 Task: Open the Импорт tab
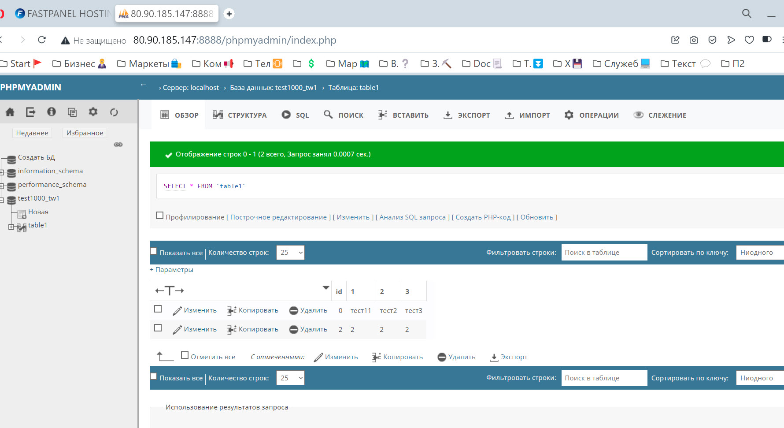(527, 115)
